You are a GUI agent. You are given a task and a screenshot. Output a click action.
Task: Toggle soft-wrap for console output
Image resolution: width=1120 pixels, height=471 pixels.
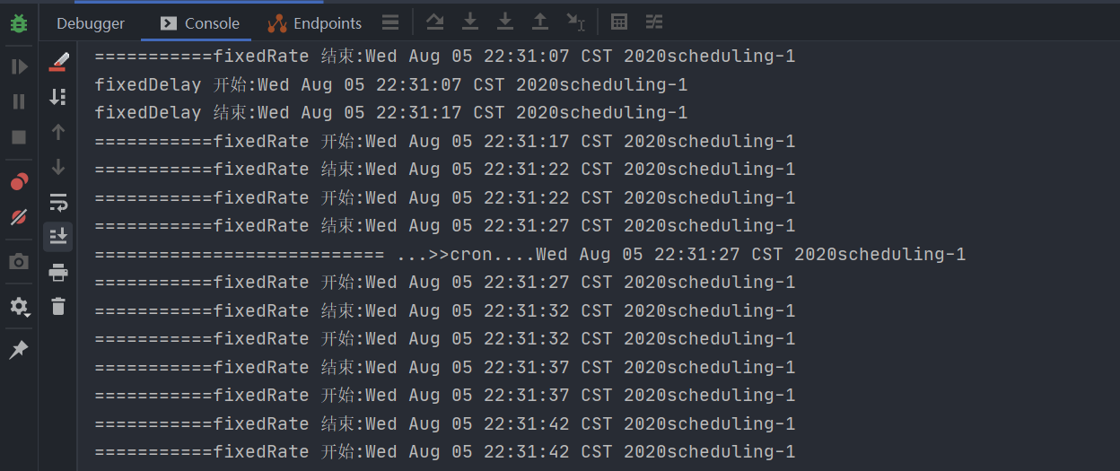[x=58, y=202]
